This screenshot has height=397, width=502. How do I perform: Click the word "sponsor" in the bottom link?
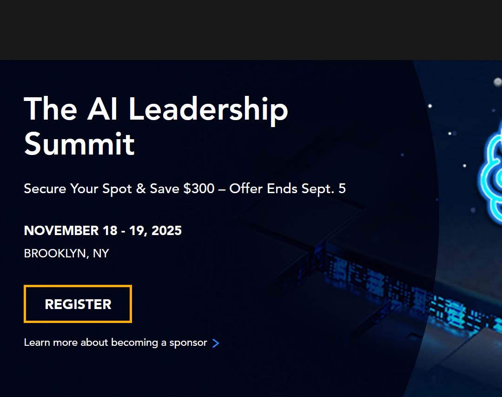tap(188, 343)
